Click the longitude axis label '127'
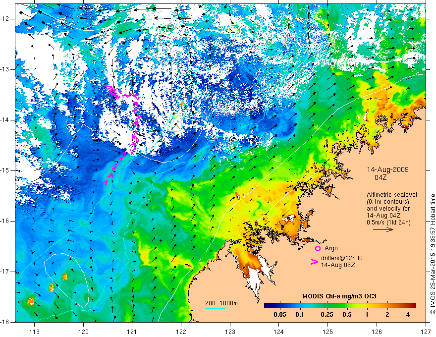436x337 pixels. point(426,332)
